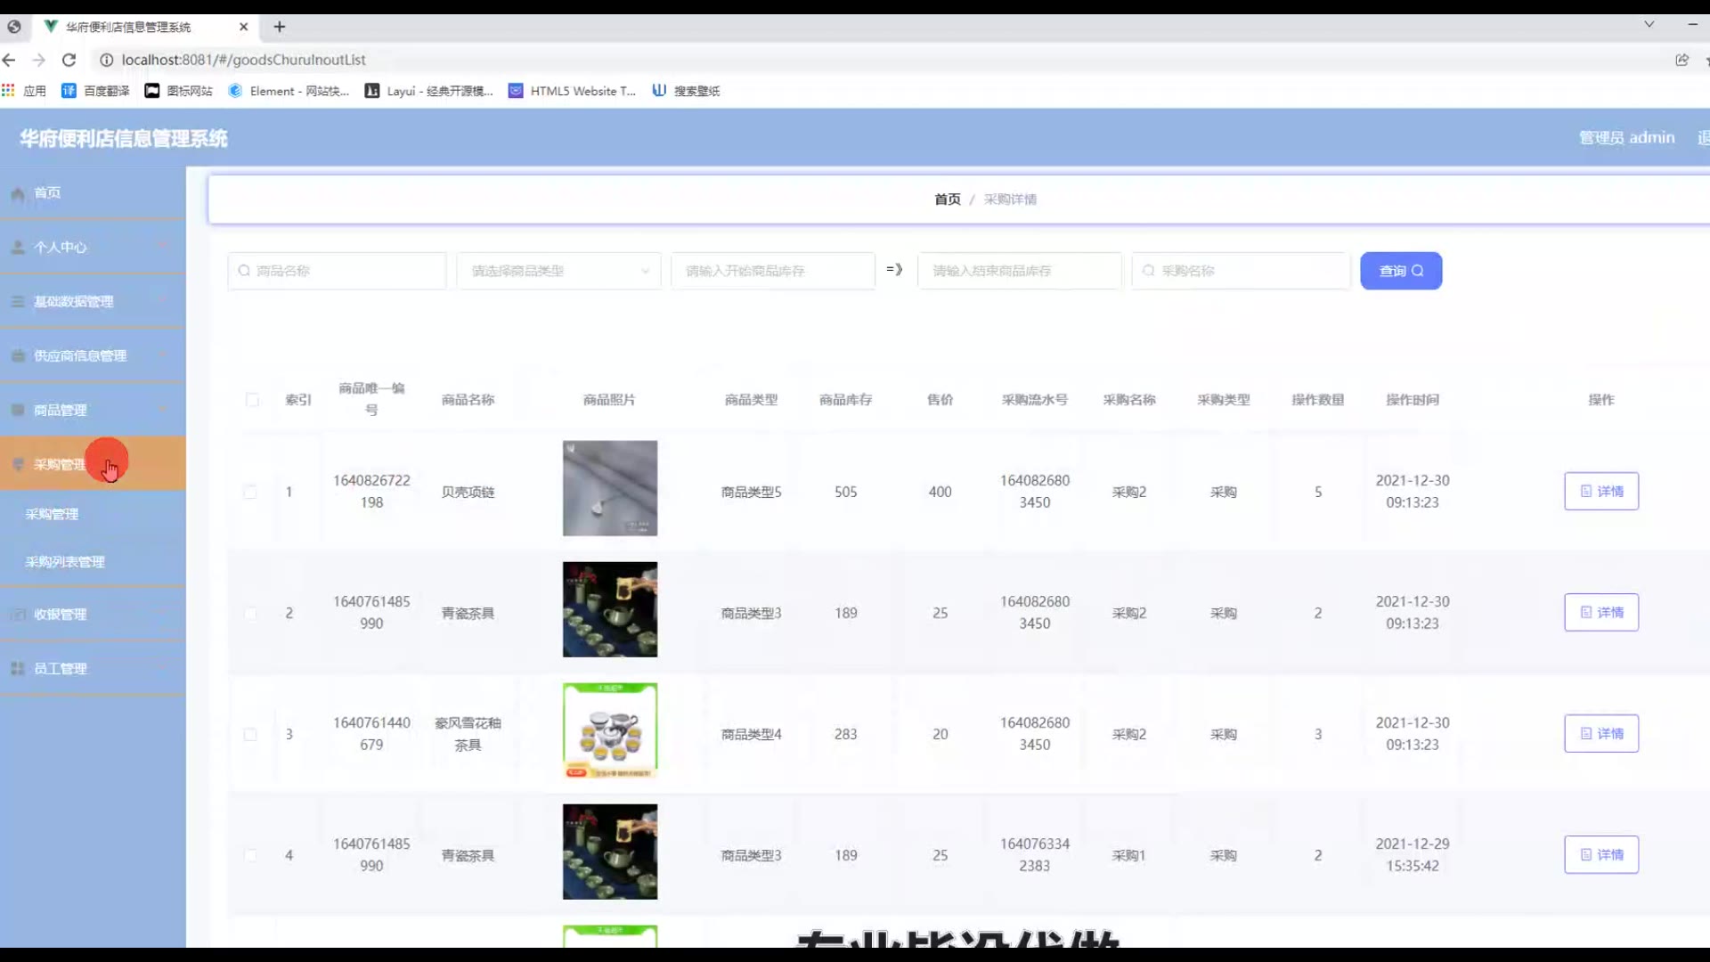
Task: Click the 基础数据管理 list icon
Action: coord(18,302)
